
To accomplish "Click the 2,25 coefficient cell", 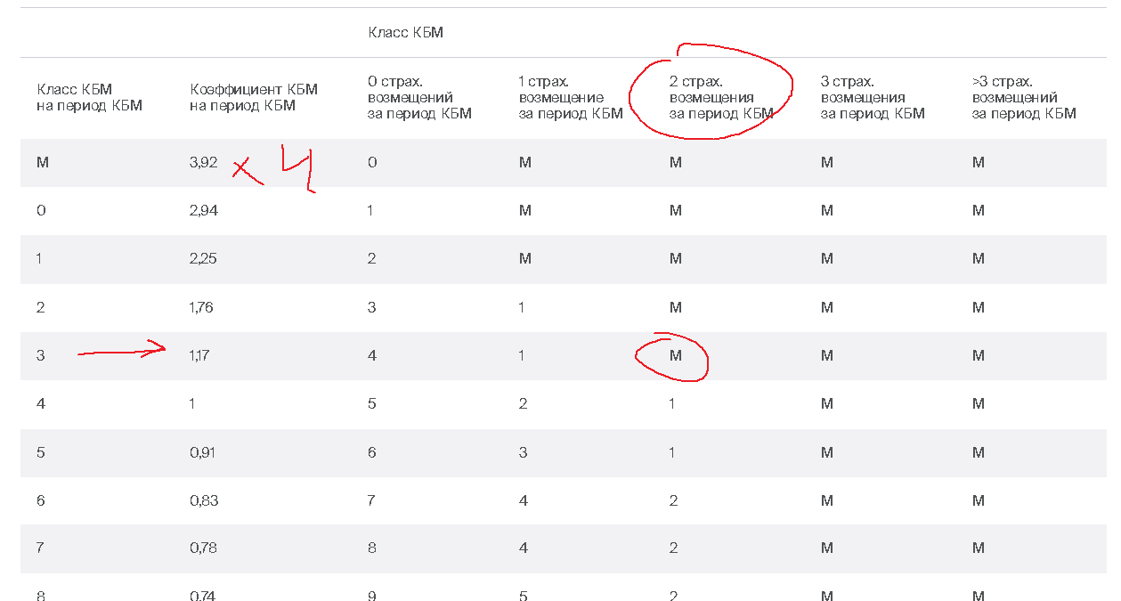I will coord(204,258).
